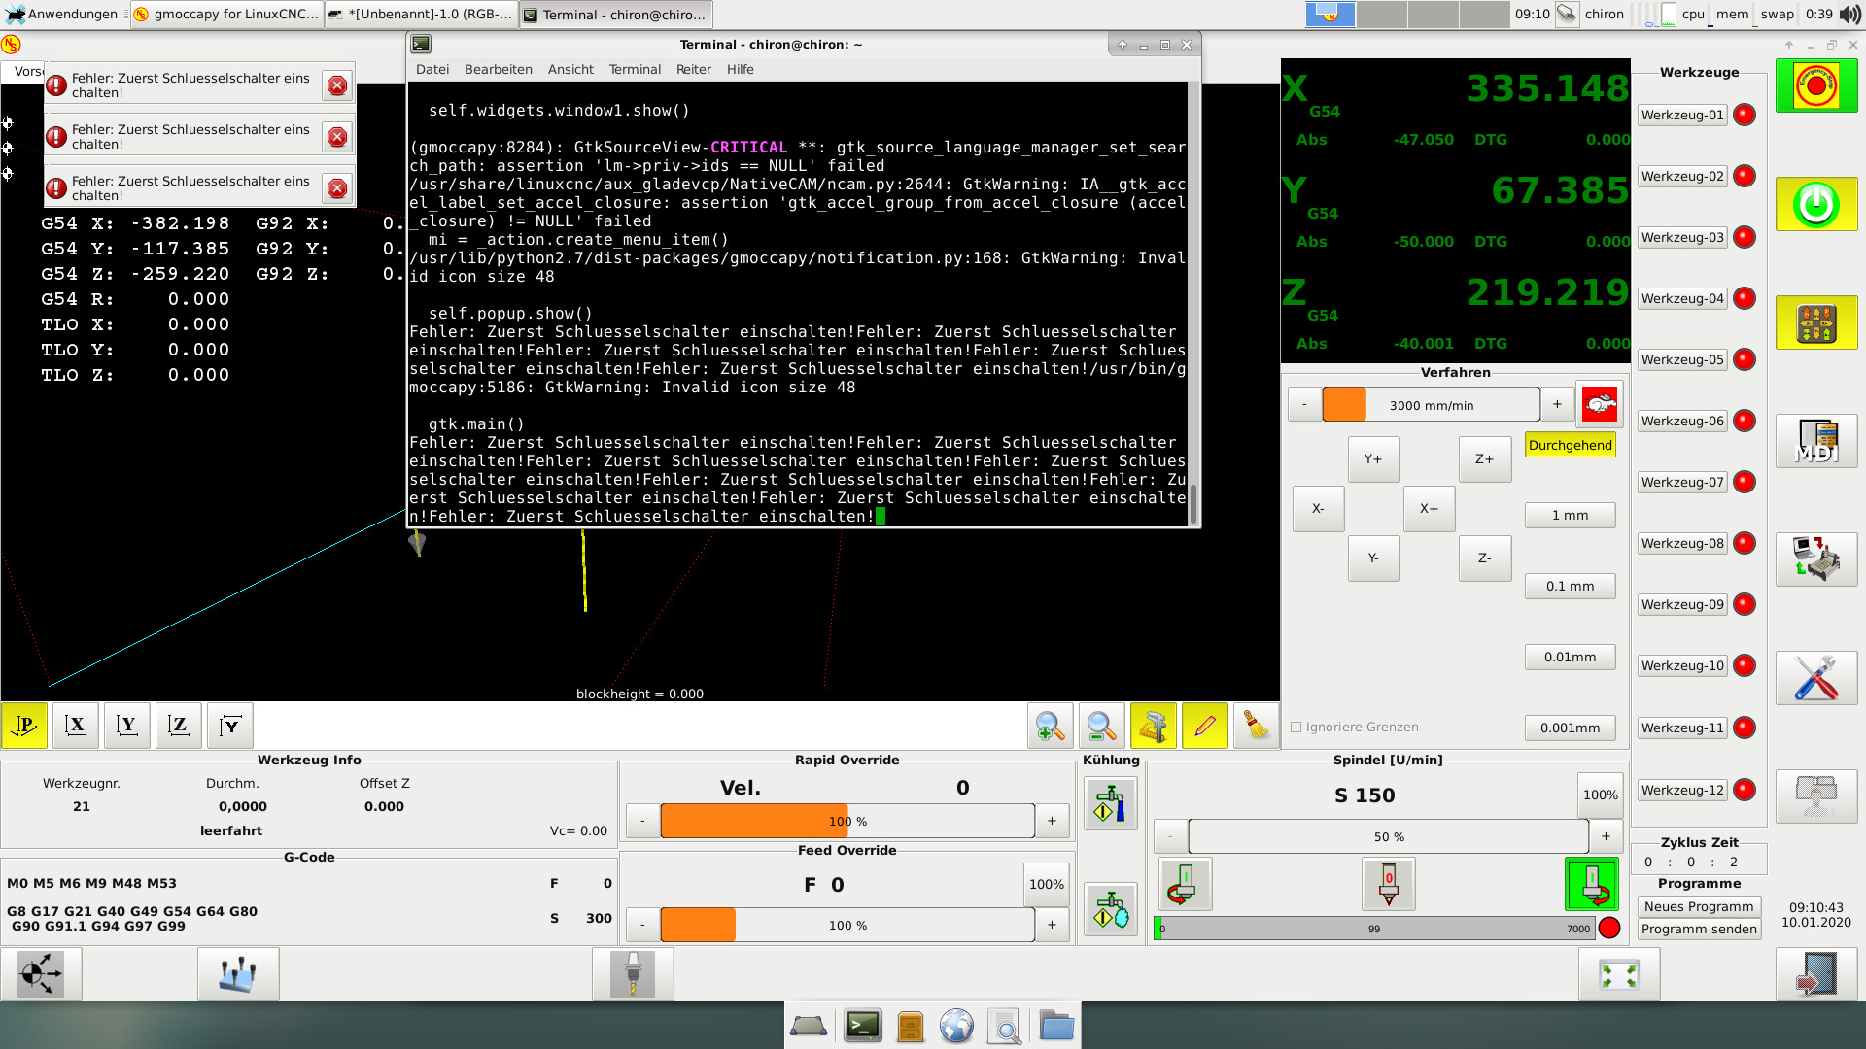
Task: Click Programm senden button
Action: [1699, 930]
